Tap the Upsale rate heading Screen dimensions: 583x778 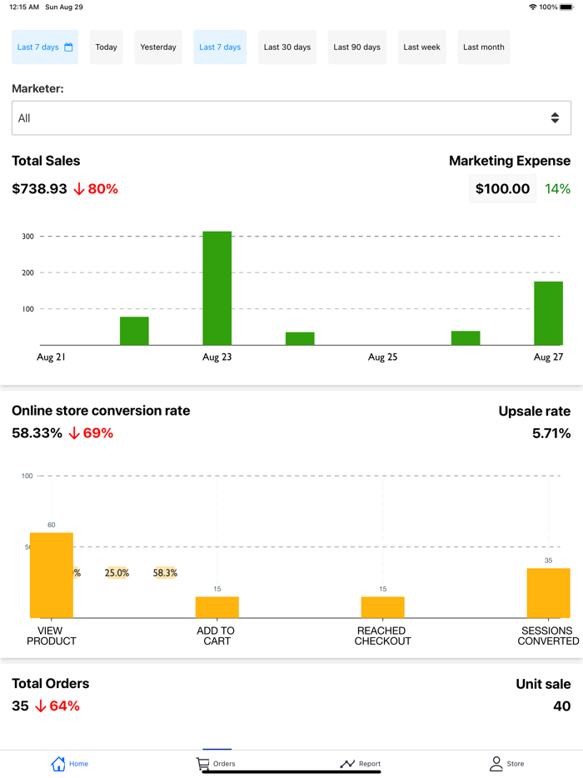pos(535,411)
